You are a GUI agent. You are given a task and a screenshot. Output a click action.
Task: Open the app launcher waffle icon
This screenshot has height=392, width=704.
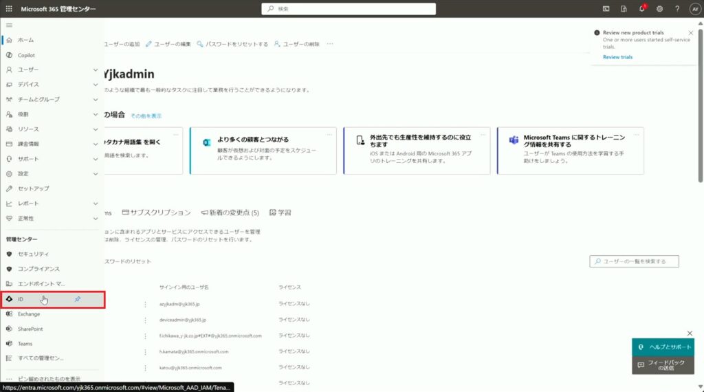[x=9, y=8]
